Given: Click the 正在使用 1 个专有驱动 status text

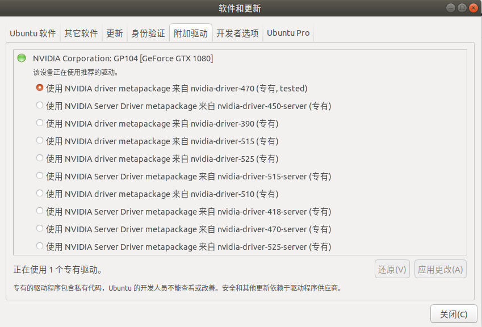Looking at the screenshot, I should point(58,270).
